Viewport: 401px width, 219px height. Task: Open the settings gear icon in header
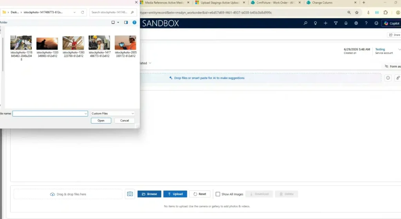tap(356, 23)
